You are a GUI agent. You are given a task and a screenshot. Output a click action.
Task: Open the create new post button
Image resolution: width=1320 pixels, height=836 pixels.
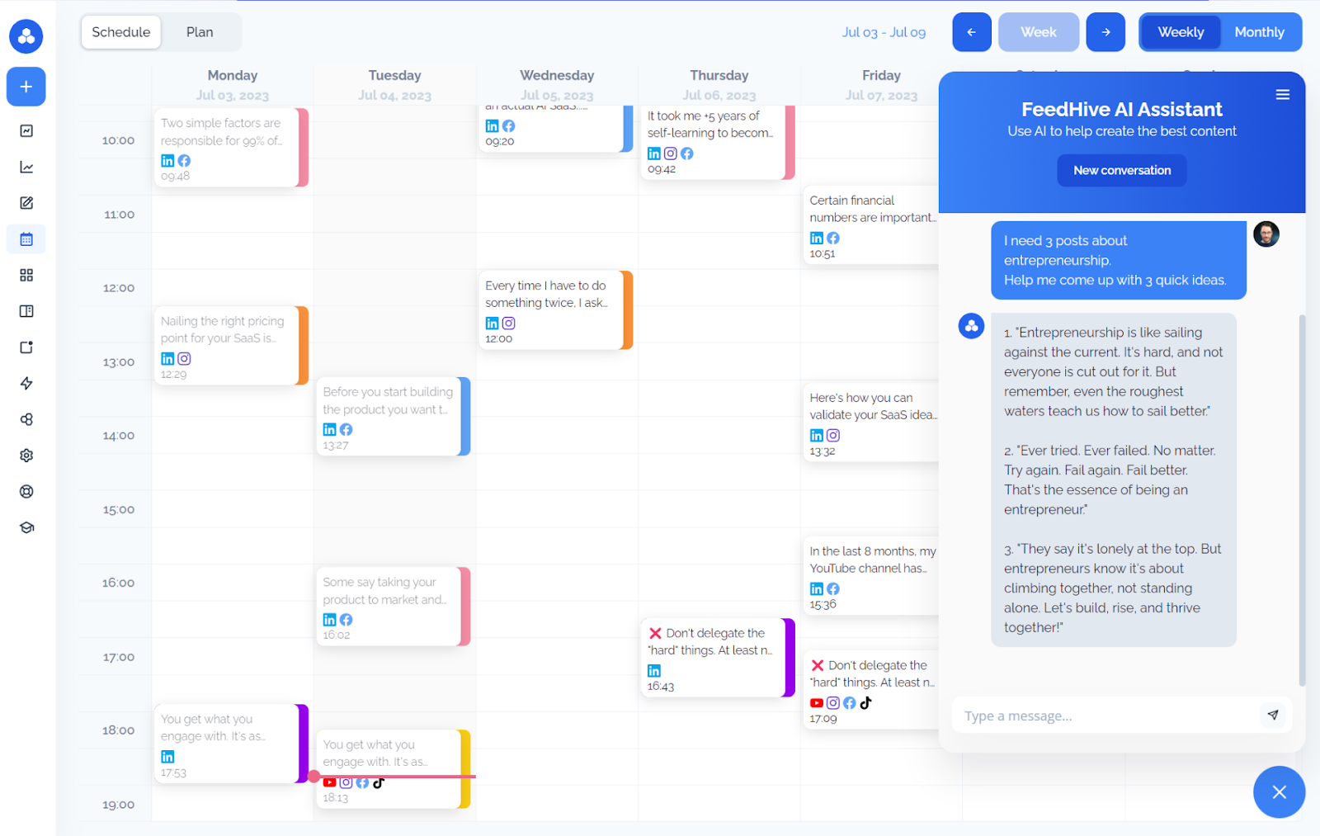[26, 87]
